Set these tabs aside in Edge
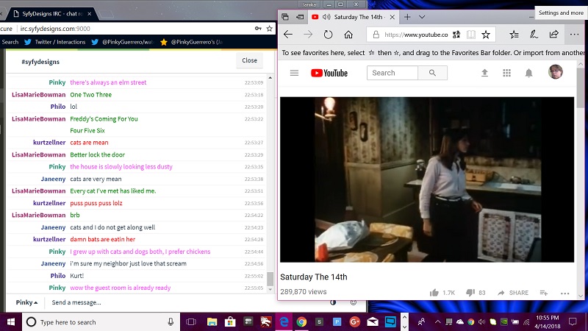 point(300,17)
